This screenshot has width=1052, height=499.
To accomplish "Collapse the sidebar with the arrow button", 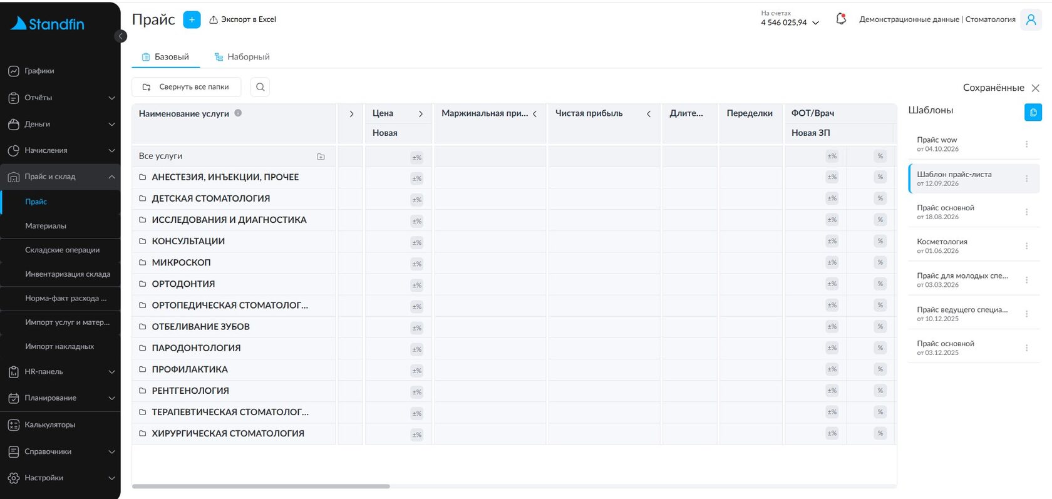I will [x=121, y=36].
